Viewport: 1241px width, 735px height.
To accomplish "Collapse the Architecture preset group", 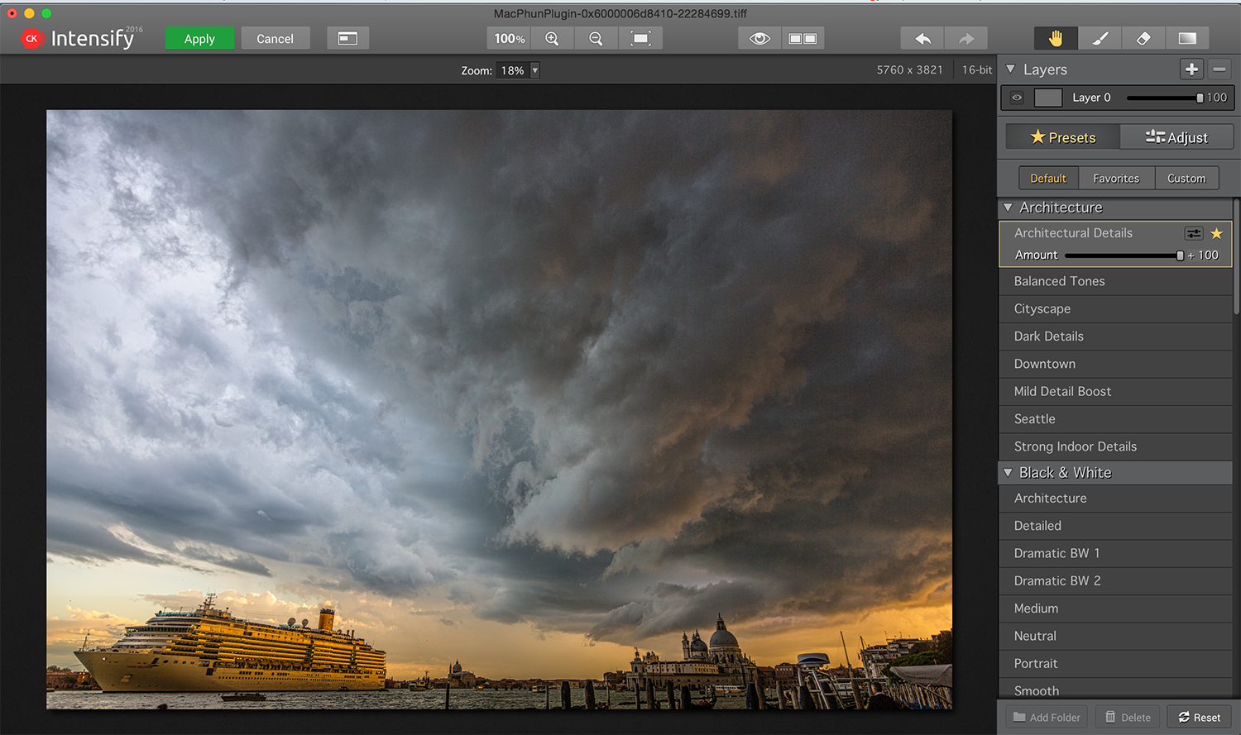I will coord(1009,208).
